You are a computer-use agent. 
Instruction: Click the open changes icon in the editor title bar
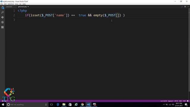pyautogui.click(x=182, y=7)
